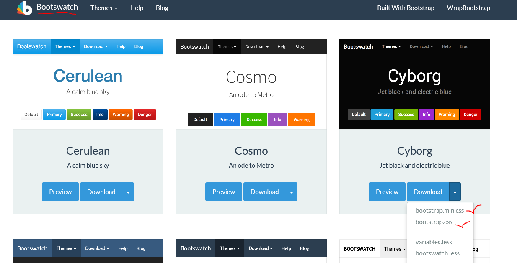The image size is (517, 263).
Task: Expand the Themes menu in top navbar
Action: (104, 8)
